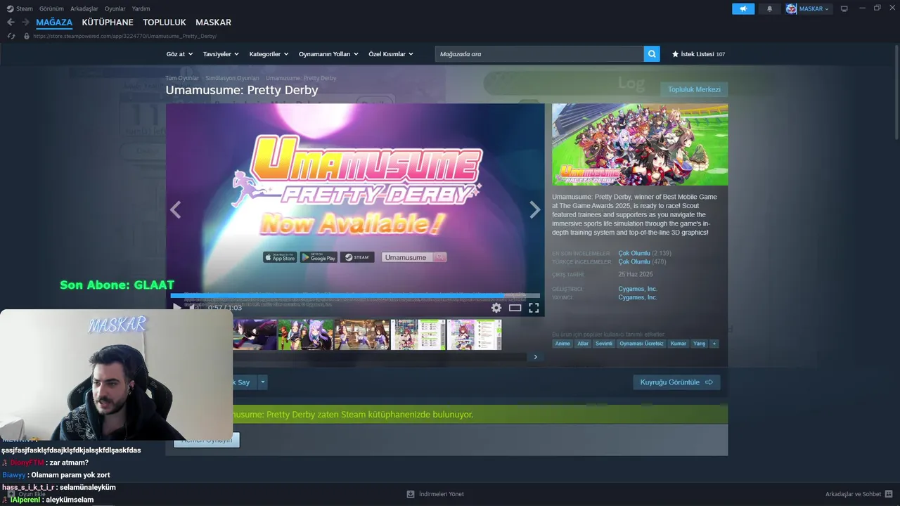Go to next media with right arrow

(x=535, y=209)
